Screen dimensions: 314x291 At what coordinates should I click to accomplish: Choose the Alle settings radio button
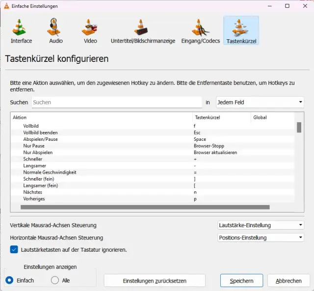pyautogui.click(x=55, y=280)
